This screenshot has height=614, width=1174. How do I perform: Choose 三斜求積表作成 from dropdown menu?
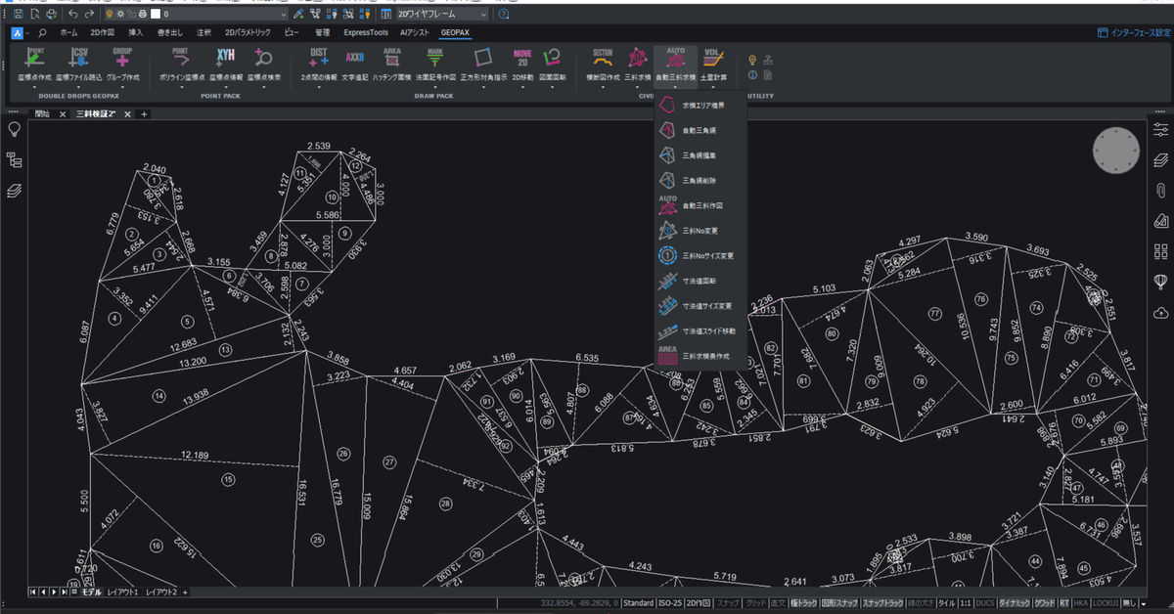[700, 356]
